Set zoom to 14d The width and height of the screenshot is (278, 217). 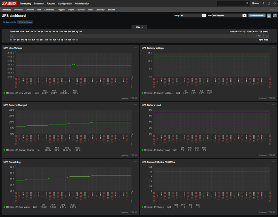pos(61,32)
